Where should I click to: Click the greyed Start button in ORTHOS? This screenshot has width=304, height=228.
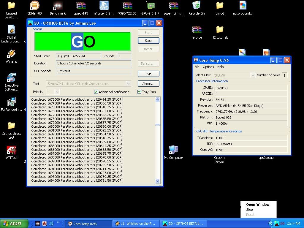pyautogui.click(x=148, y=33)
